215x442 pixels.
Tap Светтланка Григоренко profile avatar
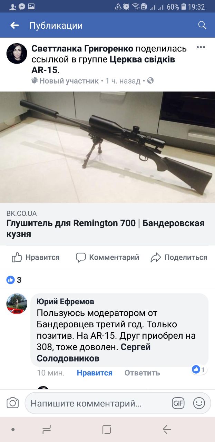[x=17, y=54]
